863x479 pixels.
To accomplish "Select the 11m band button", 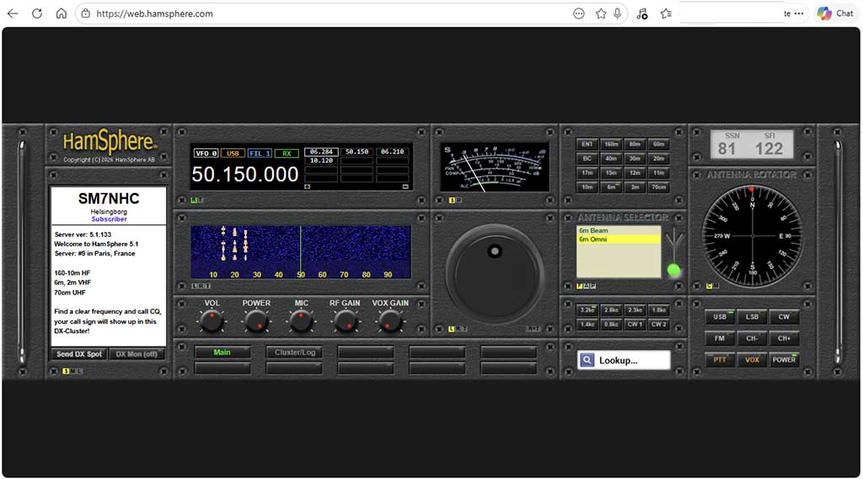I will coord(659,173).
